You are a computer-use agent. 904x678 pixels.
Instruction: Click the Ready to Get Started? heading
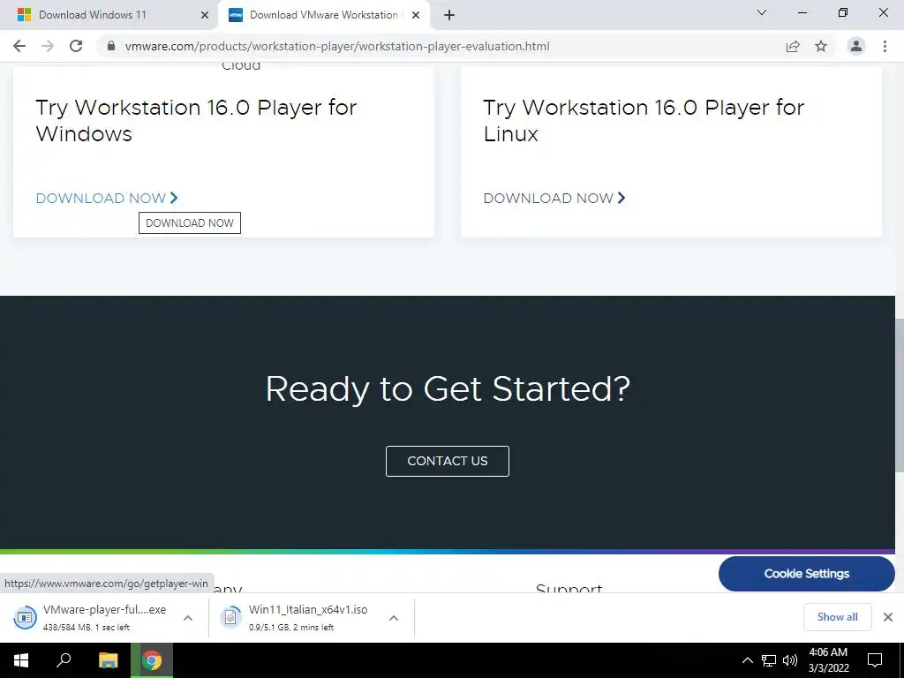click(x=448, y=389)
